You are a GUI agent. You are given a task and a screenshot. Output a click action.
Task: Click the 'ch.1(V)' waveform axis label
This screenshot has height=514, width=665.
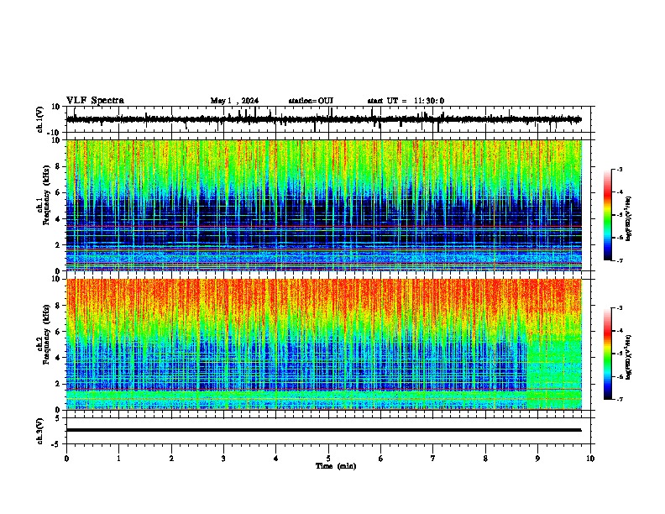pyautogui.click(x=40, y=119)
